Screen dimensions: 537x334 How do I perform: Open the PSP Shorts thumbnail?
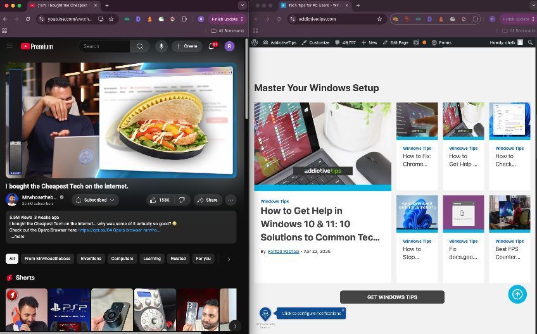click(x=69, y=310)
